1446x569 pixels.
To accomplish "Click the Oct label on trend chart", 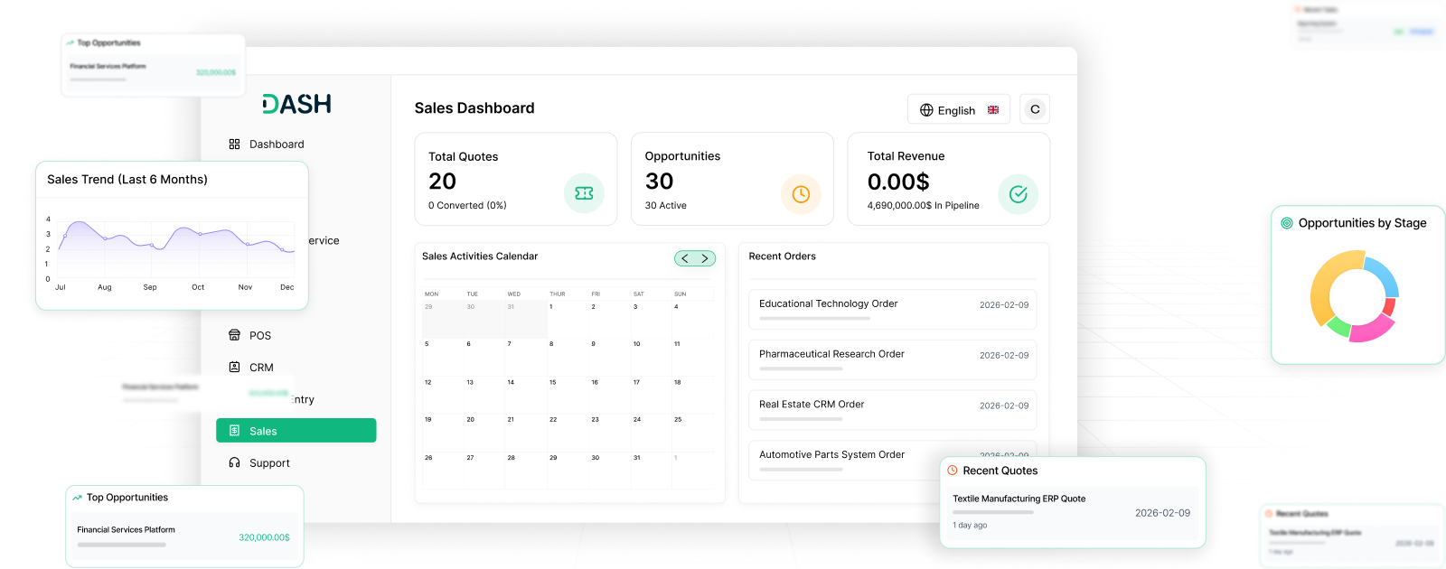I will point(198,287).
